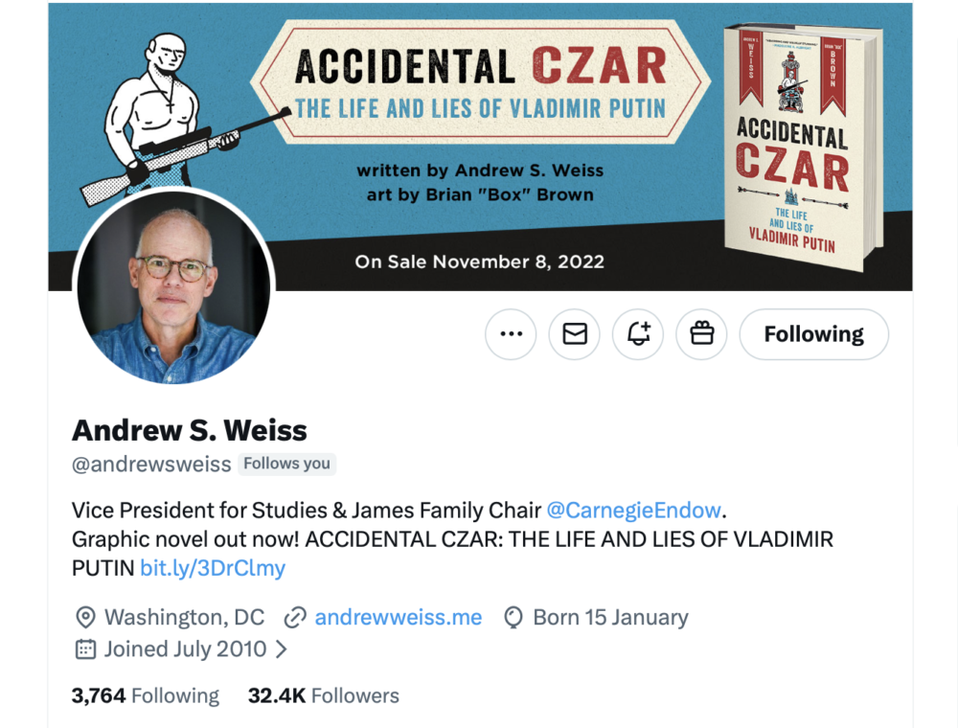Click the book cover in the banner
Screen dimensions: 958x728
[x=804, y=147]
